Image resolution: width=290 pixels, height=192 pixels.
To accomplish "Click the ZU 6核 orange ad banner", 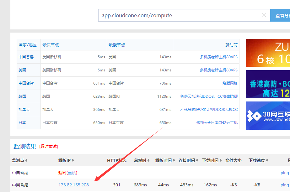I will (268, 53).
